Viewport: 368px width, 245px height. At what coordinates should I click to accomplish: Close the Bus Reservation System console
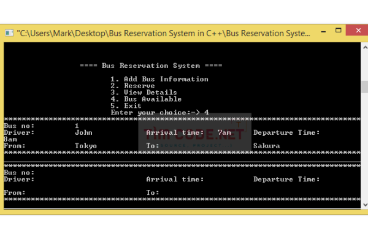tap(358, 30)
